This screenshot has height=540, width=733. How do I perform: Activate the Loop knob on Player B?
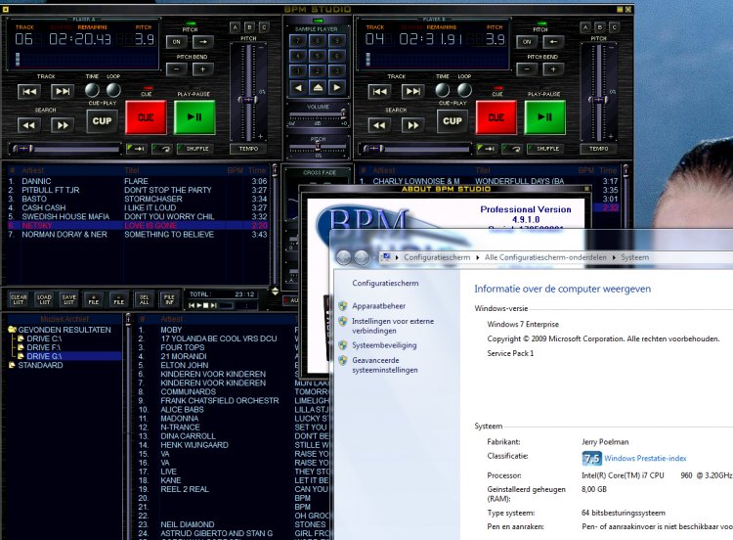pos(463,90)
